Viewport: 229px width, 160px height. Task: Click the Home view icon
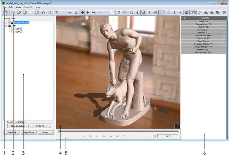click(x=70, y=12)
